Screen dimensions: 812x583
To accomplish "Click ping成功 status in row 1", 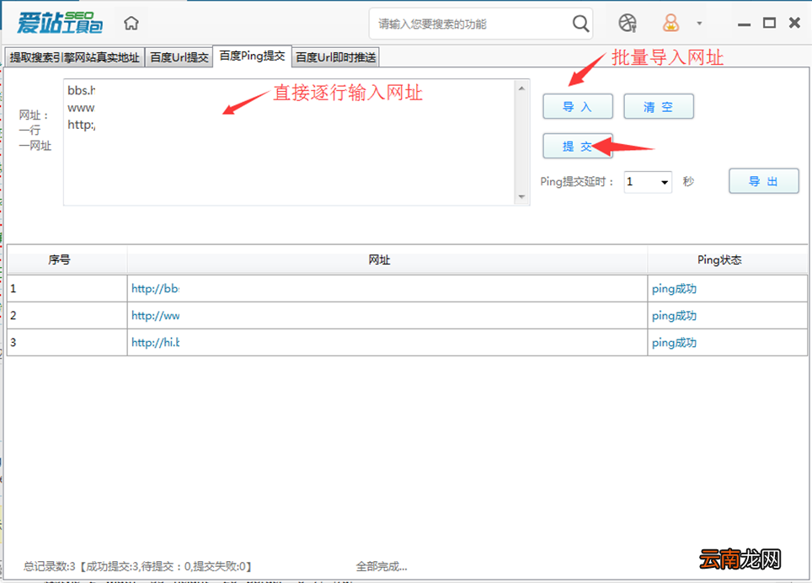I will pyautogui.click(x=674, y=289).
